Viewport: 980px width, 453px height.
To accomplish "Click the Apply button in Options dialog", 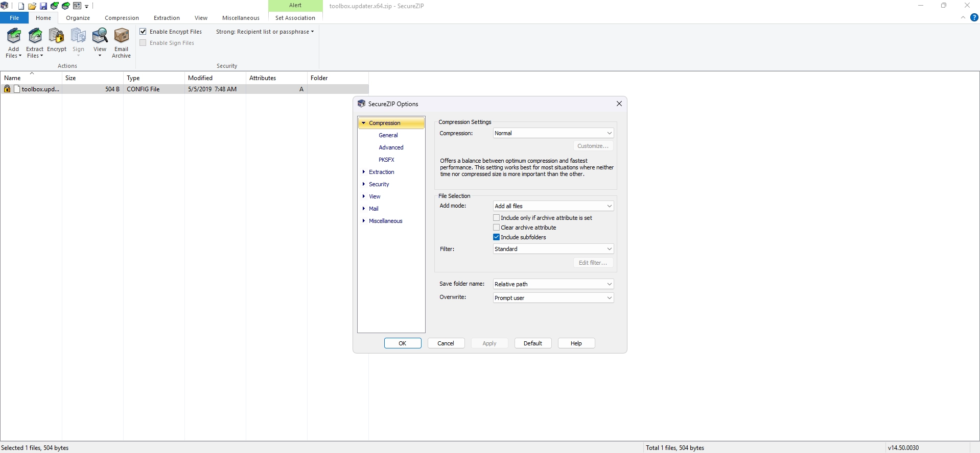I will [x=489, y=343].
